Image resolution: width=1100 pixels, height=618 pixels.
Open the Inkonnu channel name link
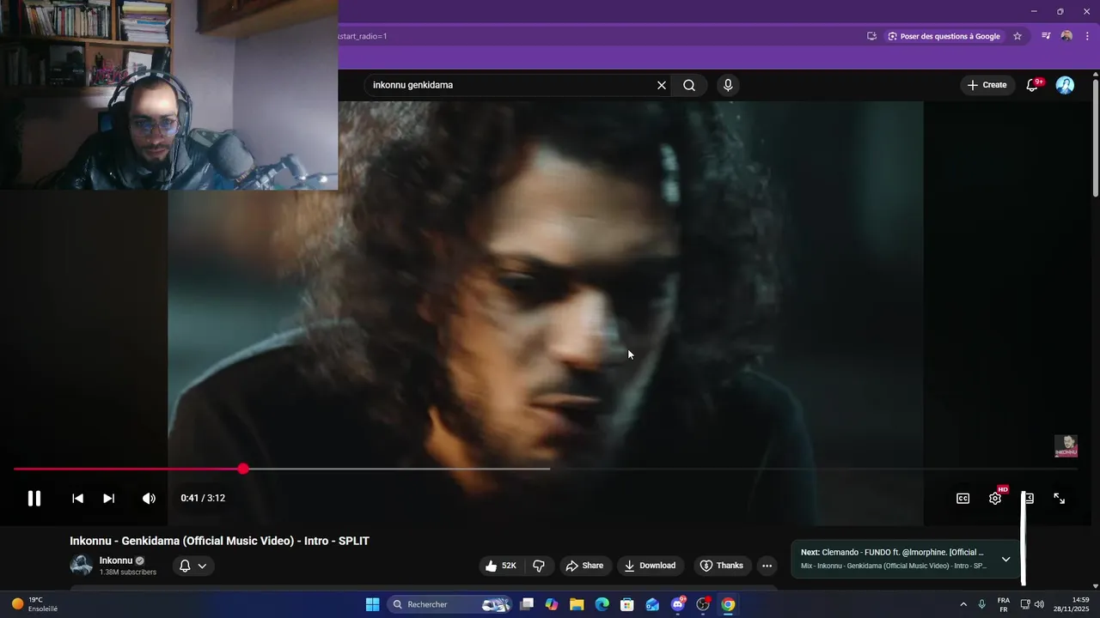[116, 560]
